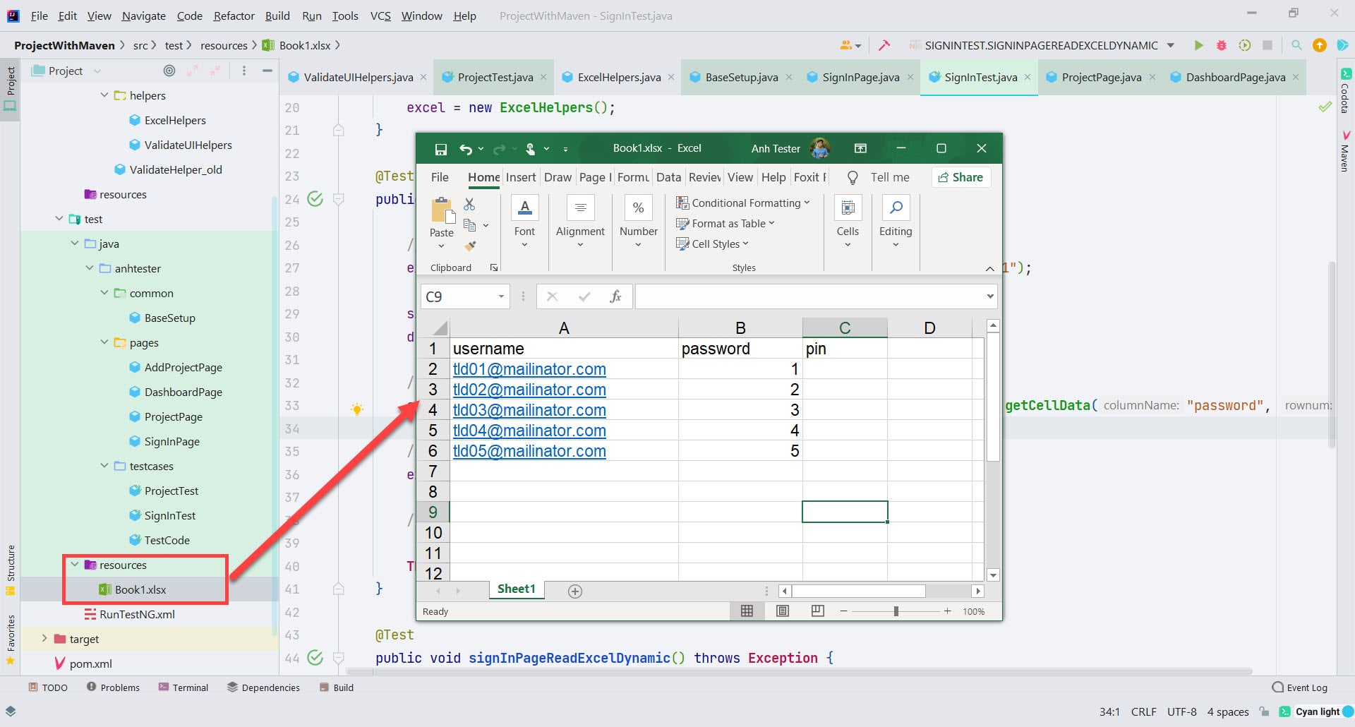The height and width of the screenshot is (727, 1355).
Task: Collapse the pages folder
Action: tap(104, 342)
